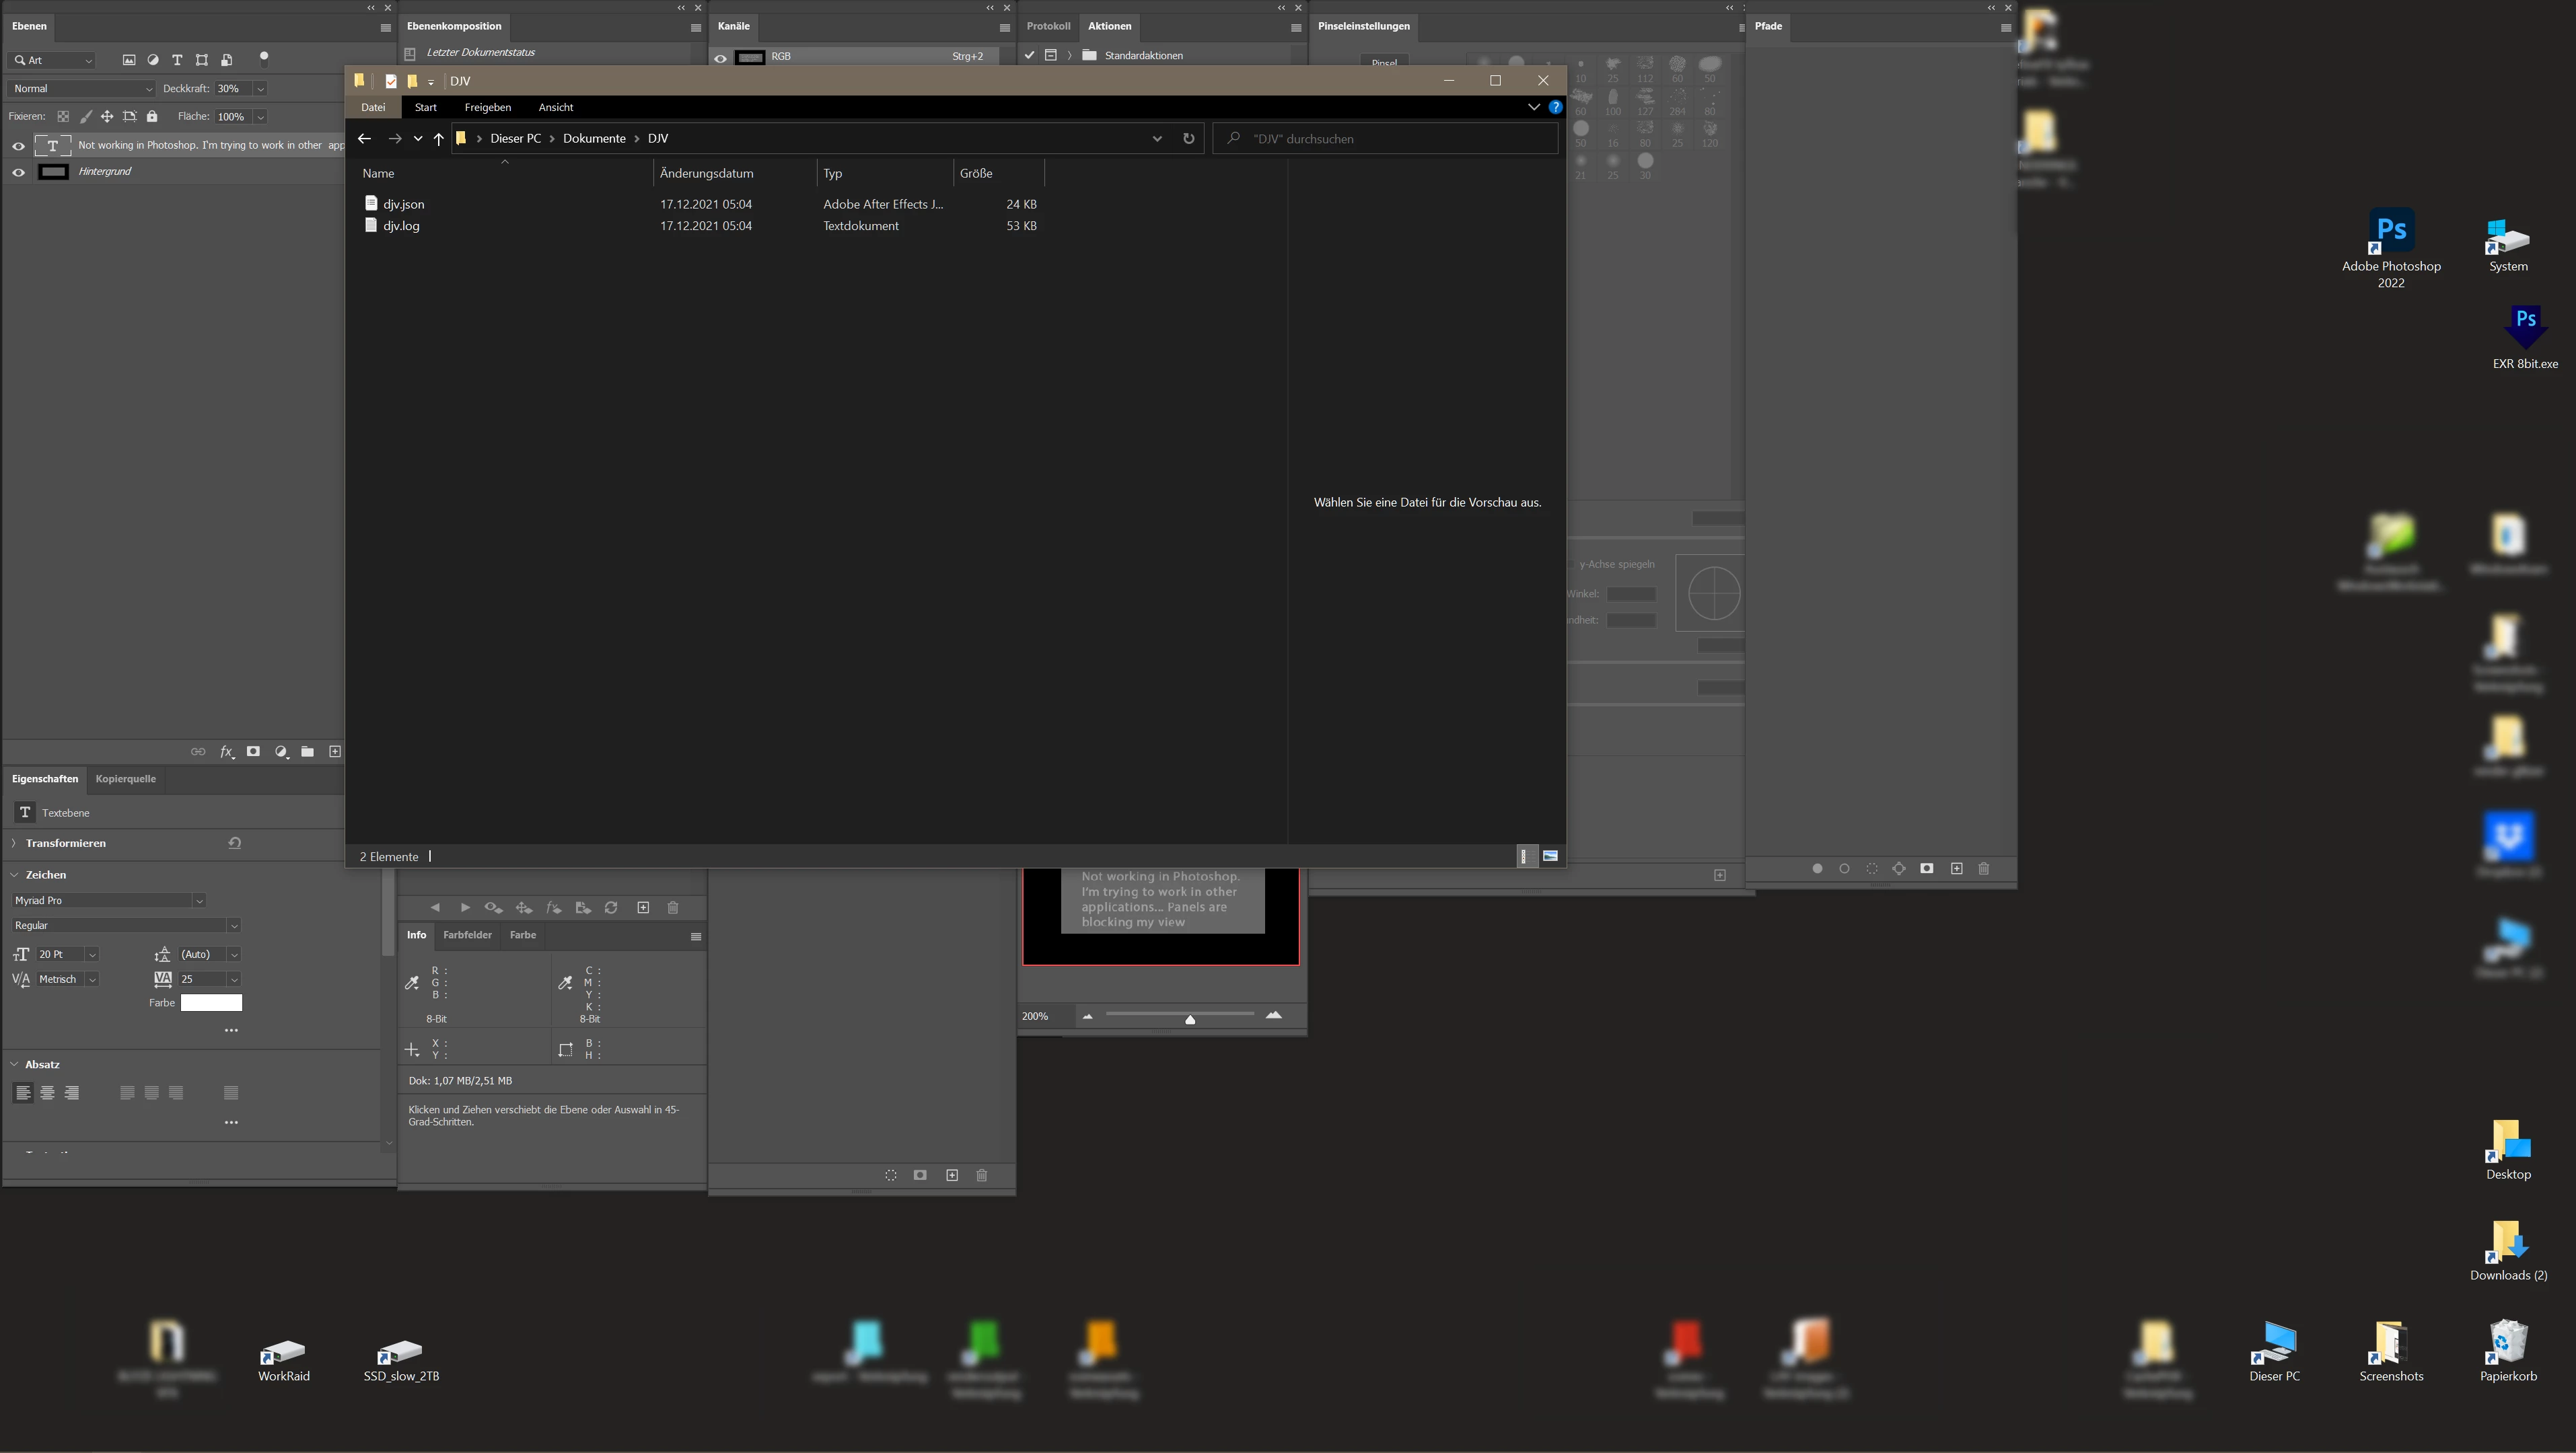
Task: Filter layers by text type
Action: tap(177, 60)
